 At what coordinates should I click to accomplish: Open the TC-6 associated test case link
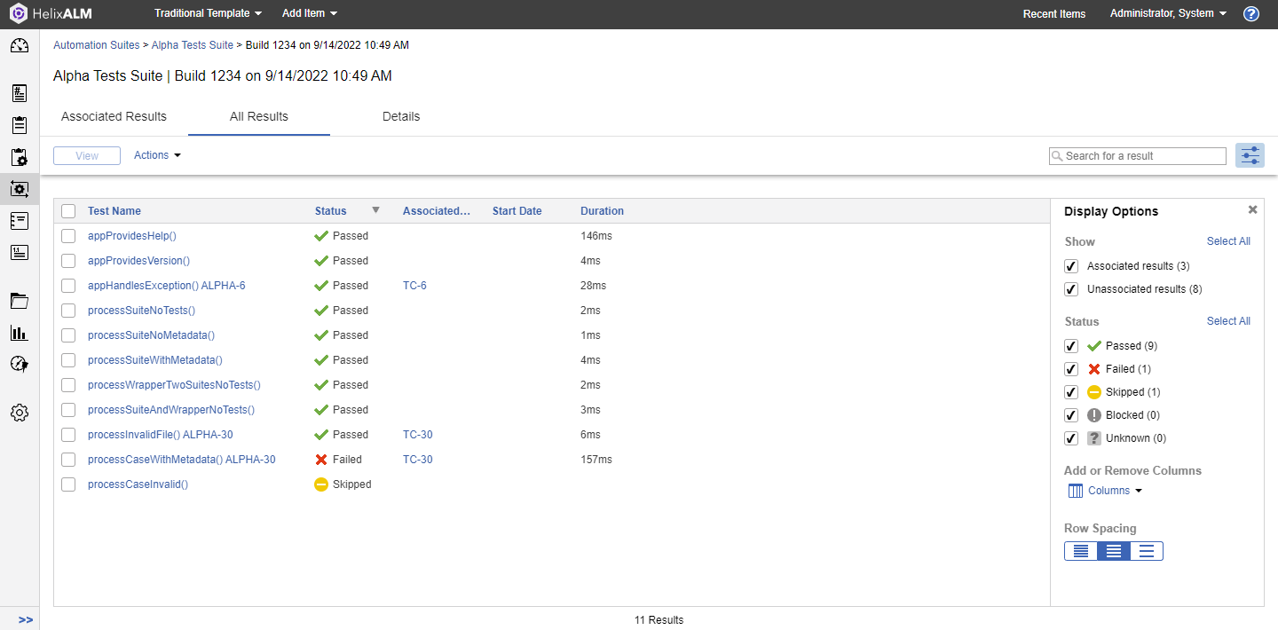(x=414, y=286)
